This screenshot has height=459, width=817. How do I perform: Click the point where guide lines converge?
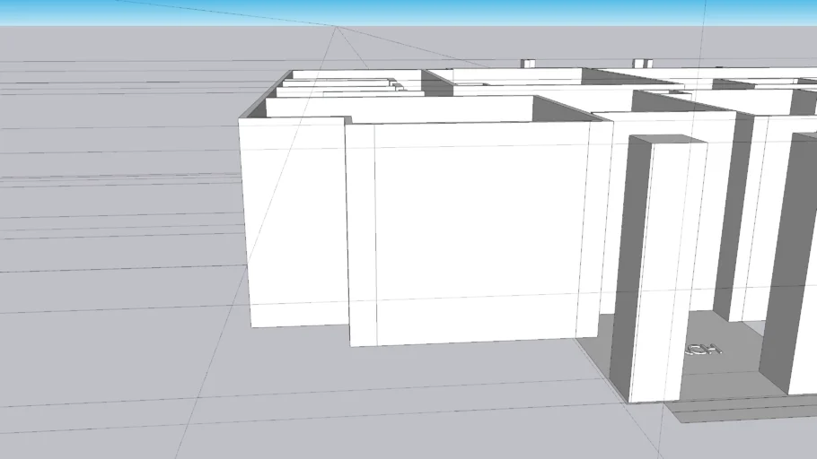[337, 28]
